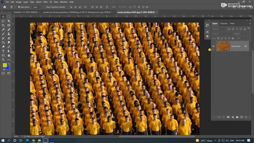Open the Move tool preset picker arrow
Viewport: 254px width, 143px height.
click(x=15, y=7)
